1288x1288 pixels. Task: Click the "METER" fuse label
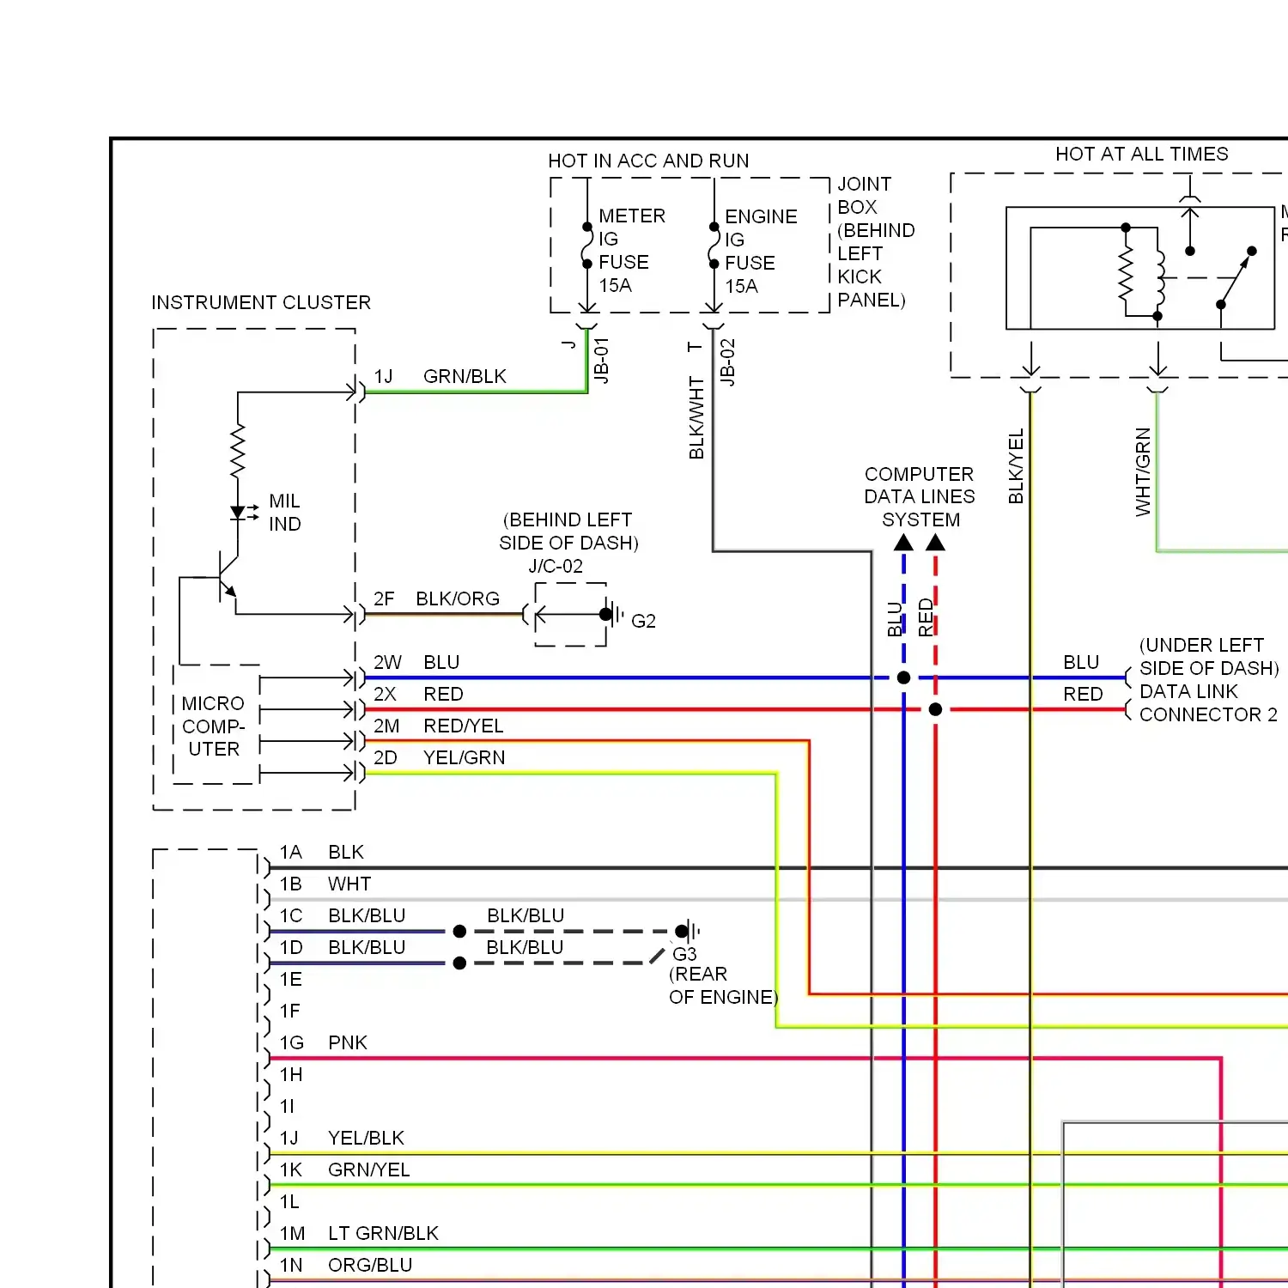[632, 216]
